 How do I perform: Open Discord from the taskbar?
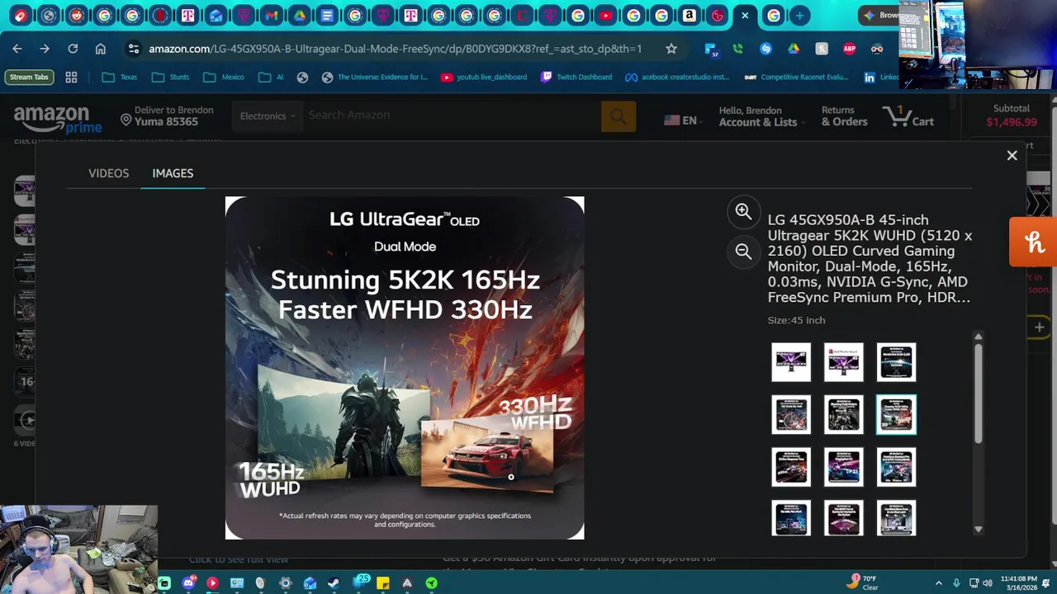click(188, 583)
